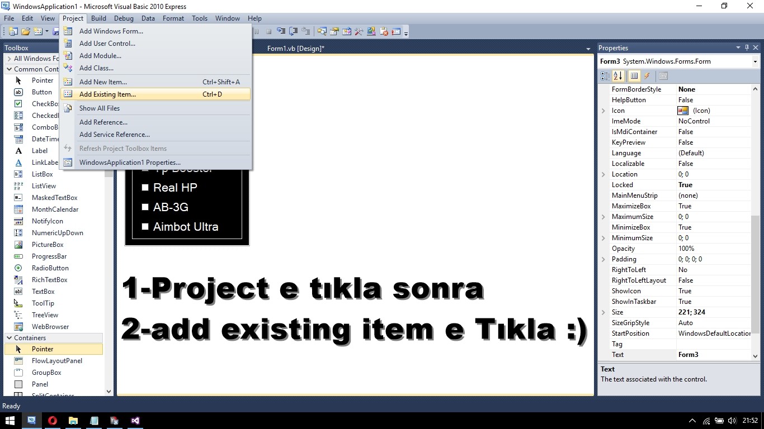The height and width of the screenshot is (429, 764).
Task: Switch to the Form1.vb [Design] tab
Action: pos(296,49)
